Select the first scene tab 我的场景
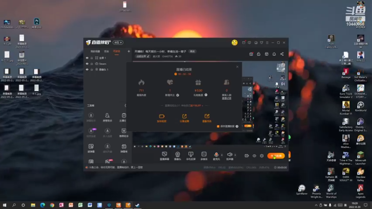 click(95, 51)
